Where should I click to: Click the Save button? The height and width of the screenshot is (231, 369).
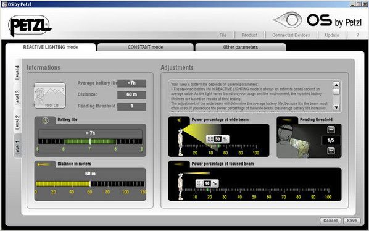tap(352, 220)
